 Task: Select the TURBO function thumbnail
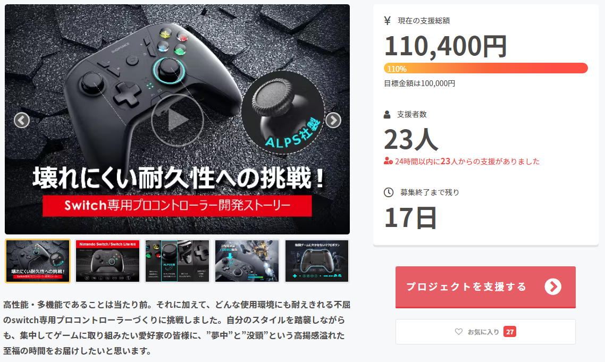(247, 261)
